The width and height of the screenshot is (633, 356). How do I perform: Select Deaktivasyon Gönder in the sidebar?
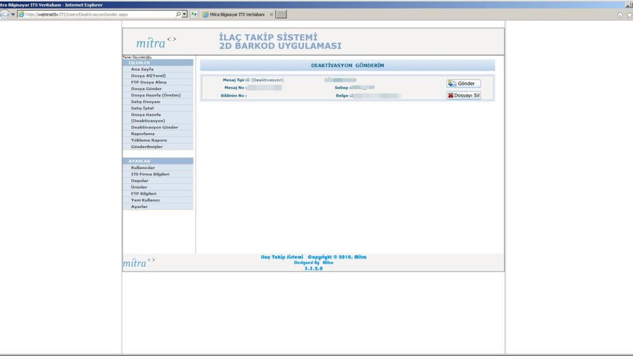pyautogui.click(x=154, y=127)
